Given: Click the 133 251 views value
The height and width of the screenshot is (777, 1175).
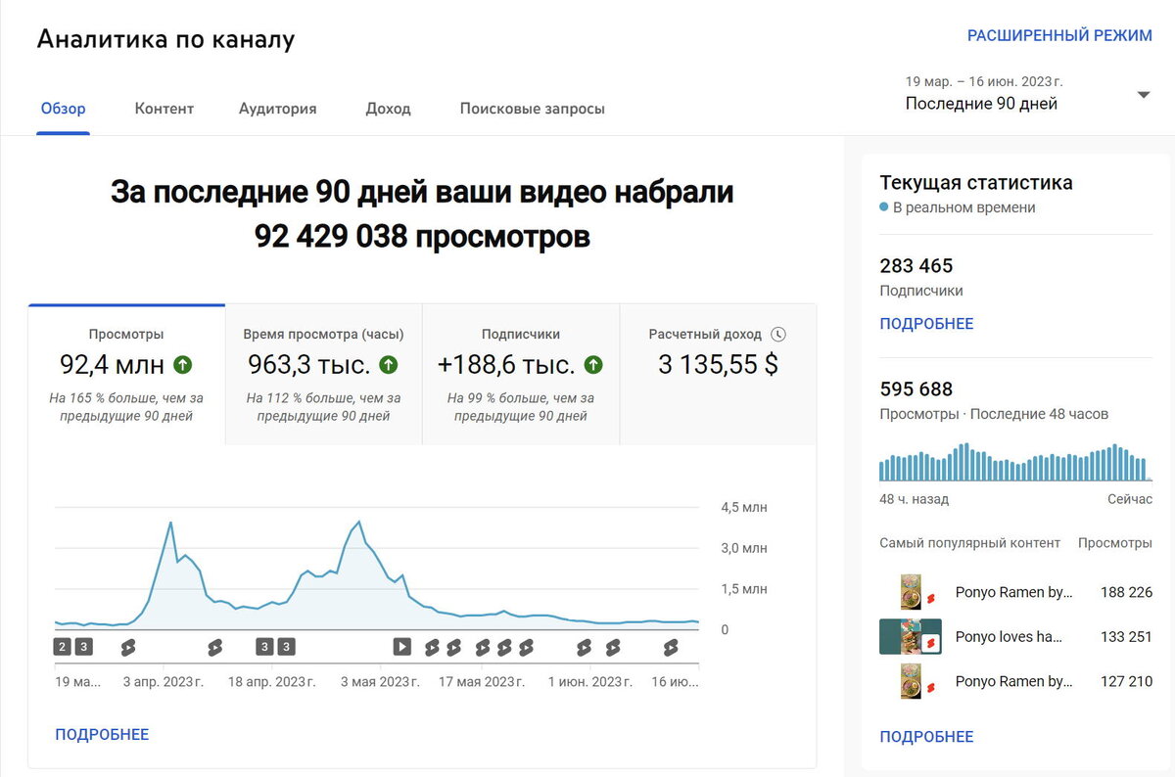Looking at the screenshot, I should pyautogui.click(x=1126, y=636).
